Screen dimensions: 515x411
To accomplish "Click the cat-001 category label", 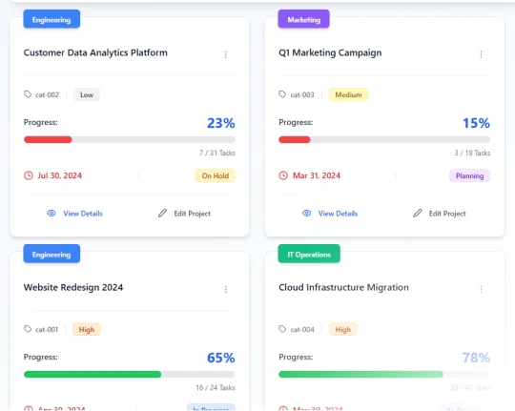I will coord(47,330).
